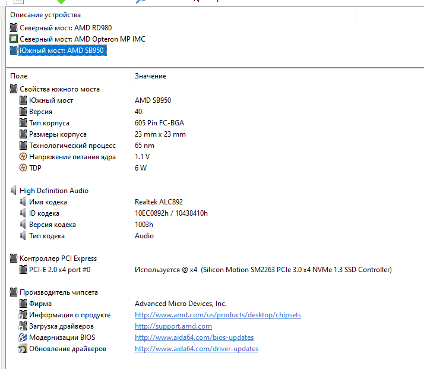
Task: Click the blue chip icon beside AMD SB950 device
Action: coord(14,51)
